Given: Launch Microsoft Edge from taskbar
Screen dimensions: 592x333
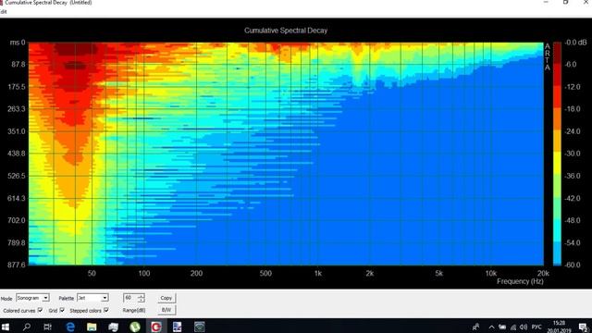Looking at the screenshot, I should click(x=70, y=327).
